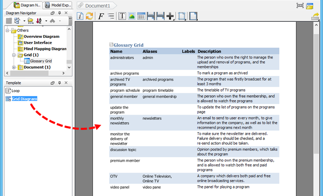
Task: Click the tree scroll-up arrow
Action: click(69, 29)
